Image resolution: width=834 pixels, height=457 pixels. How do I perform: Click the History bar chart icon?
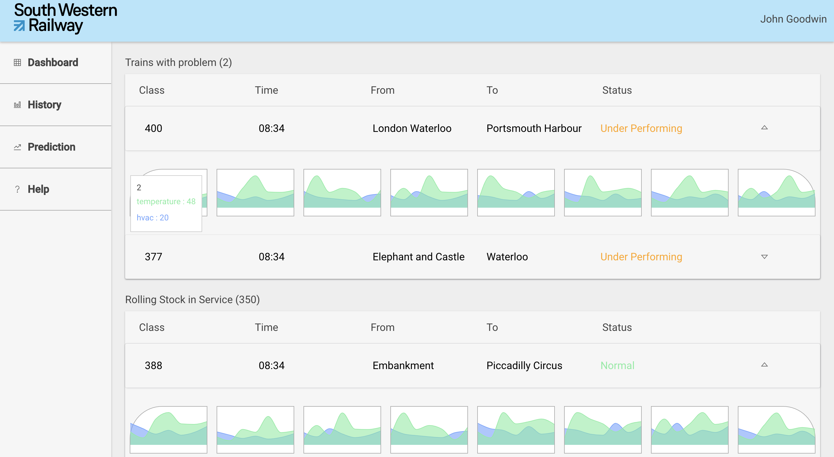(17, 105)
